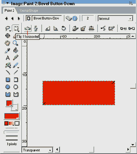The image size is (137, 154).
Task: Select the Air Brush tool
Action: (8, 65)
